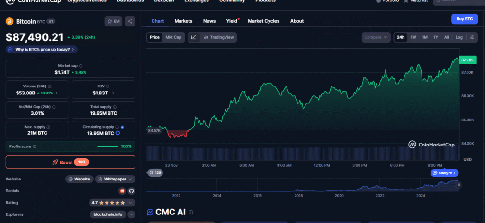485x223 pixels.
Task: Select the line chart style icon
Action: (x=193, y=37)
